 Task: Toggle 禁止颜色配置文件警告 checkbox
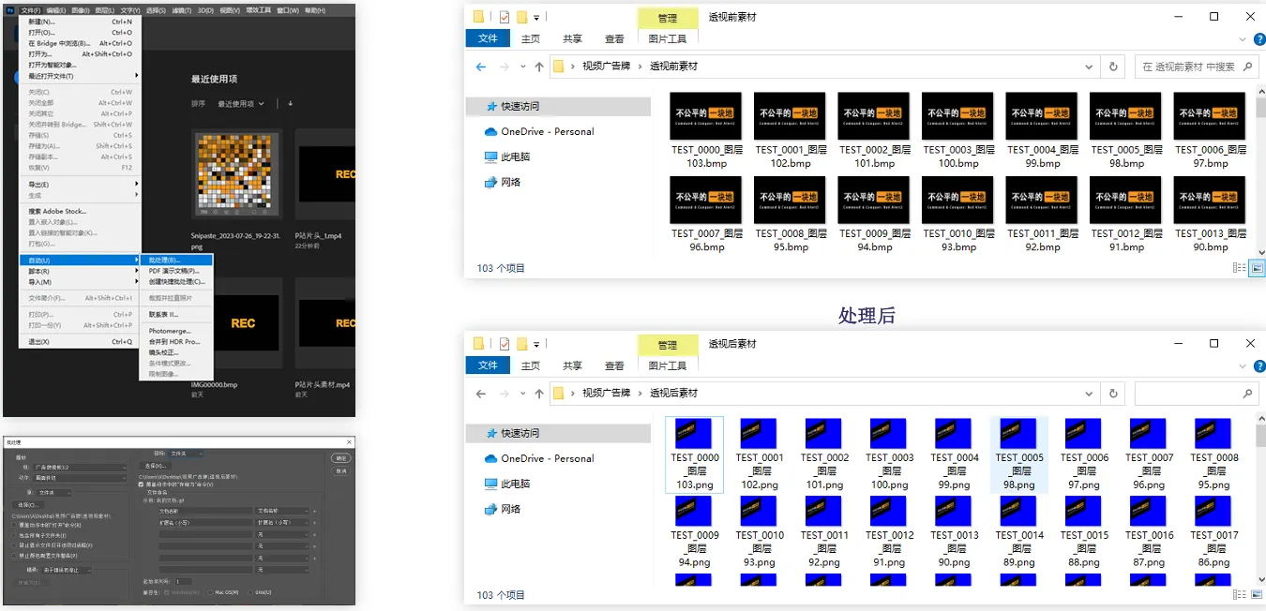pyautogui.click(x=14, y=556)
